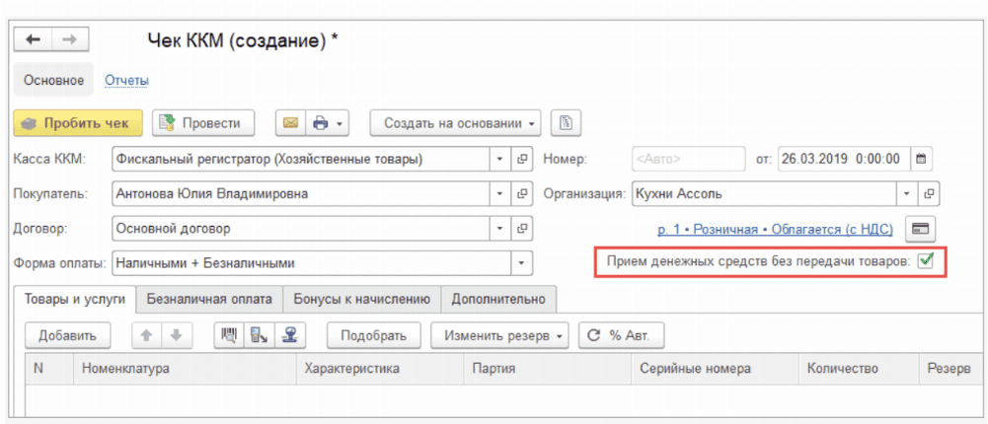Click the Номер input field
Viewport: 988px width, 424px height.
688,159
